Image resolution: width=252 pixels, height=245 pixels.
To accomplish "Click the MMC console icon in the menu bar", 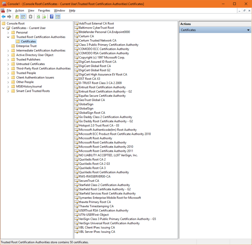I will (3, 10).
